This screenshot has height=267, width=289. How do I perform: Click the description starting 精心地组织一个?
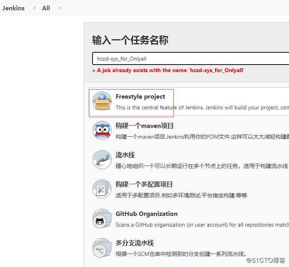pos(202,166)
